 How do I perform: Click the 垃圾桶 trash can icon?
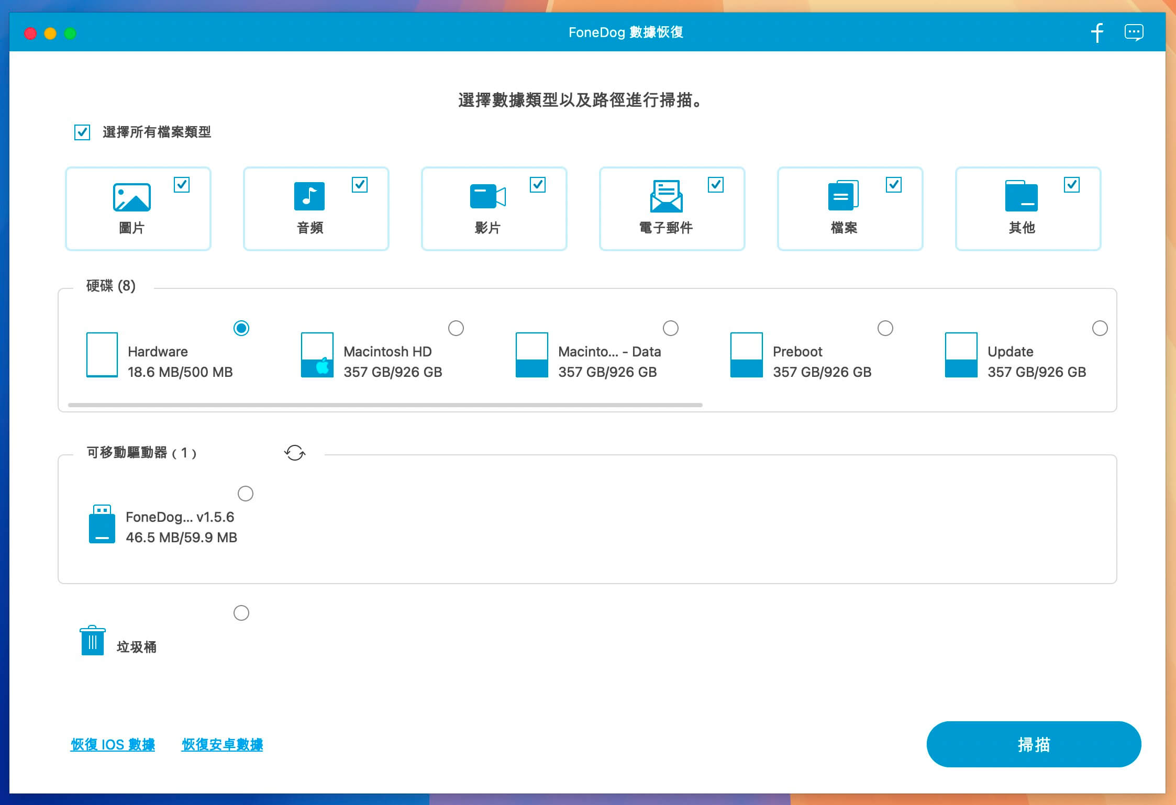(x=93, y=640)
